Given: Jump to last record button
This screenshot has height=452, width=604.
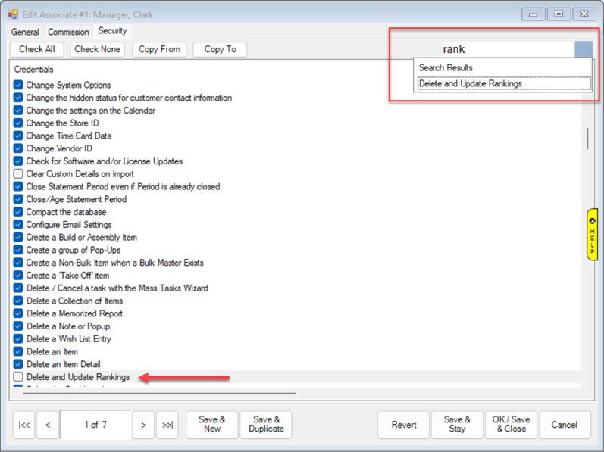Looking at the screenshot, I should click(x=166, y=425).
